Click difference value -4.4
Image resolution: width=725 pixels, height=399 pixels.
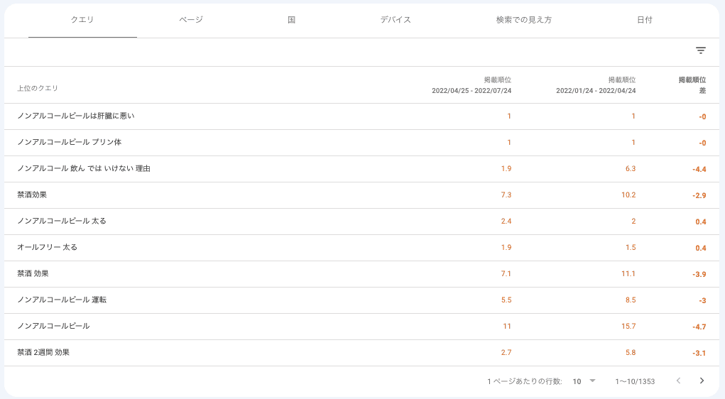pos(699,169)
